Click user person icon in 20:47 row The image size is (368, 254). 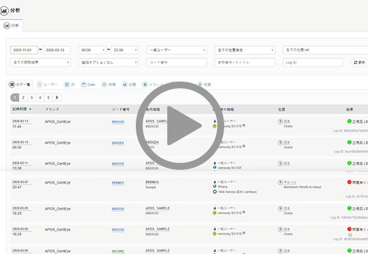tap(215, 182)
